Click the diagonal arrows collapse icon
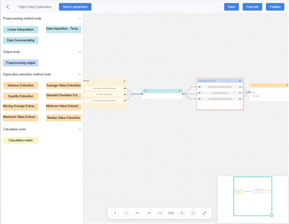Screen dimensions: 289x224 (204, 213)
